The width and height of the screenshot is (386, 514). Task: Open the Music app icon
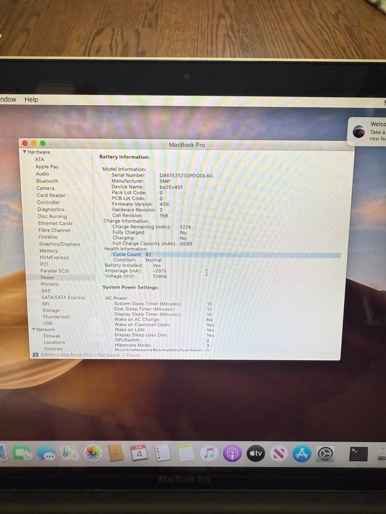tap(209, 453)
